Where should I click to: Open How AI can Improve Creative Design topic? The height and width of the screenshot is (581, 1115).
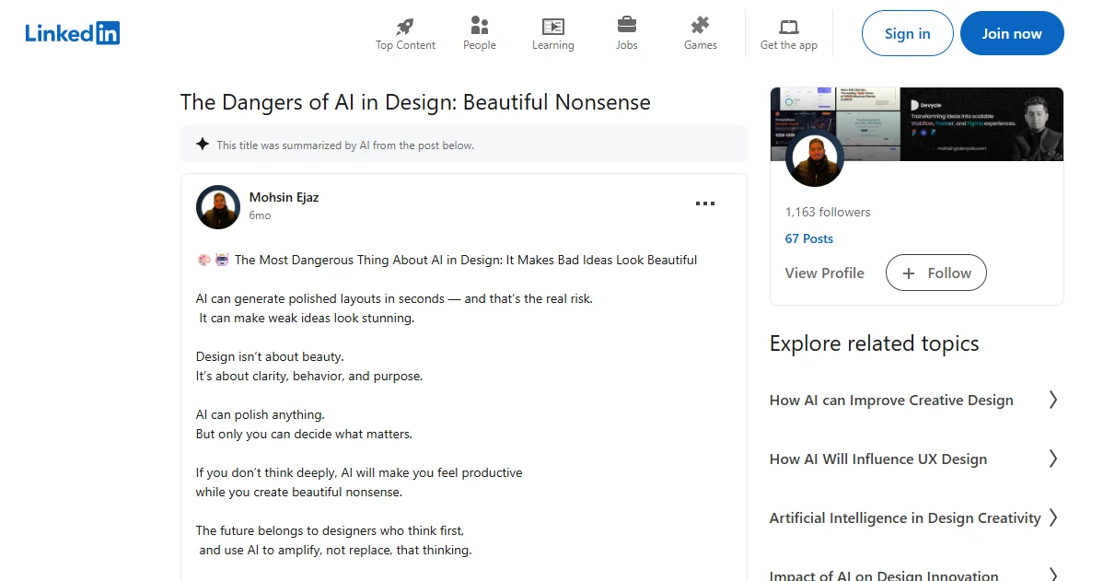[891, 401]
